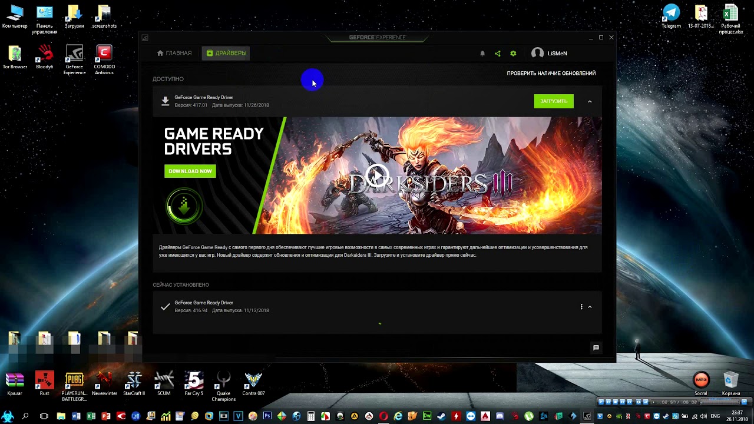Screen dimensions: 754x424
Task: Open Contra 007 desktop shortcut
Action: (253, 383)
